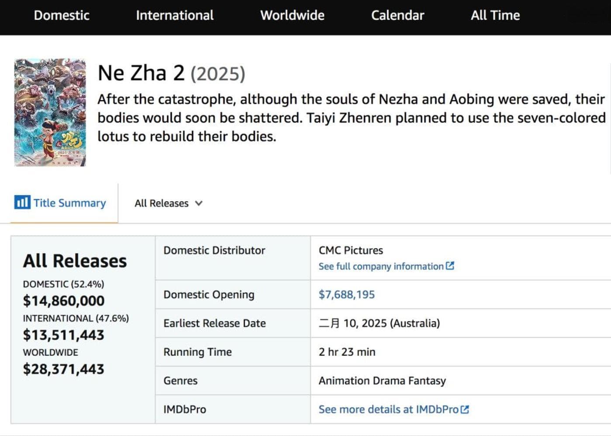Open the International navigation tab
Screen dimensions: 611x436
[175, 15]
